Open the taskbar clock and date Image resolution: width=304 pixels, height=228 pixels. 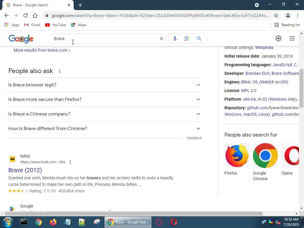click(x=291, y=222)
